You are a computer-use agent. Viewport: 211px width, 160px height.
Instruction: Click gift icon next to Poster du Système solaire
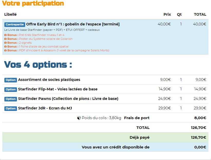[5, 39]
